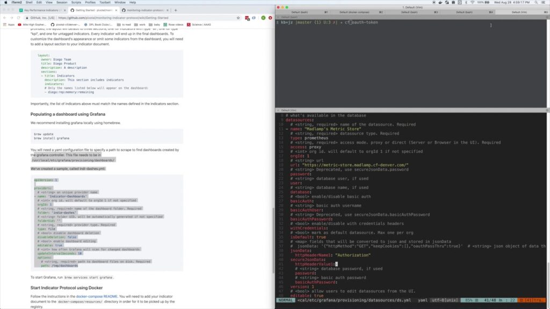550x309 pixels.
Task: Open the Apple menu
Action: click(x=5, y=2)
